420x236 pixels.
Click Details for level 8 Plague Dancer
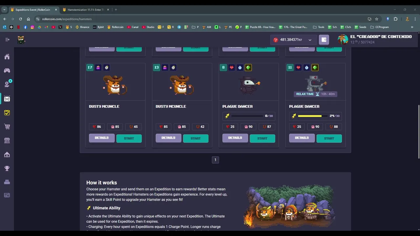(235, 138)
